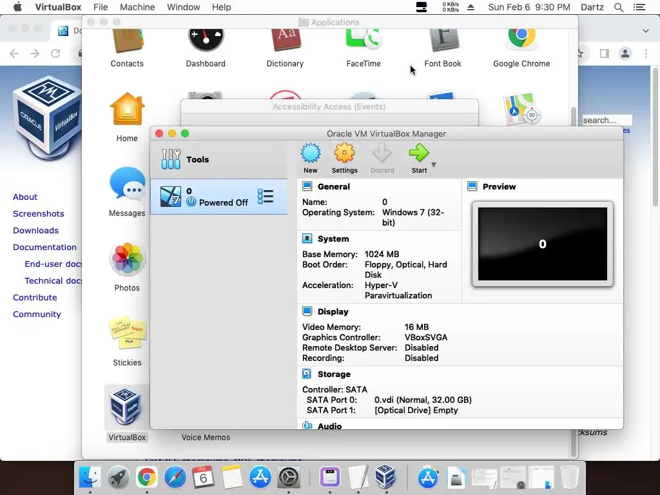The height and width of the screenshot is (495, 660).
Task: Open Calendar from the Dock
Action: click(x=203, y=478)
